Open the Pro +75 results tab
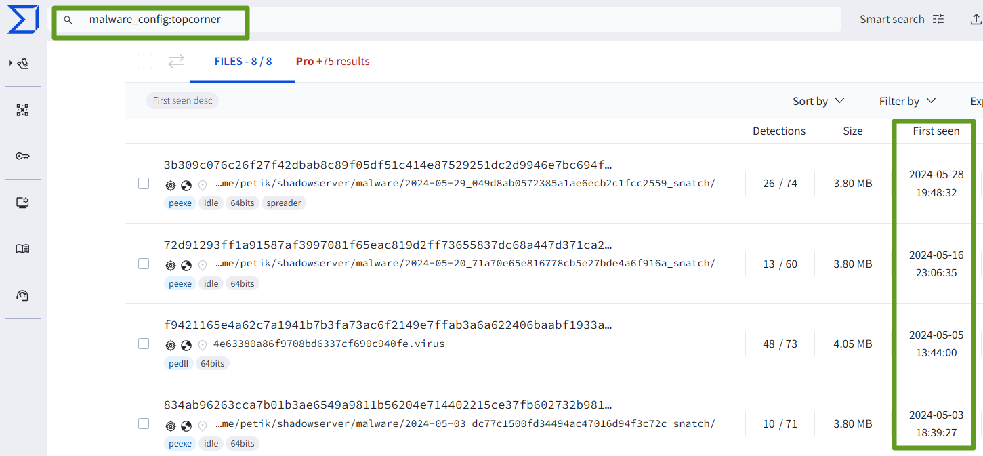983x456 pixels. point(333,61)
